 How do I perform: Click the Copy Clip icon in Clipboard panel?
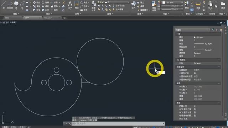216,6
